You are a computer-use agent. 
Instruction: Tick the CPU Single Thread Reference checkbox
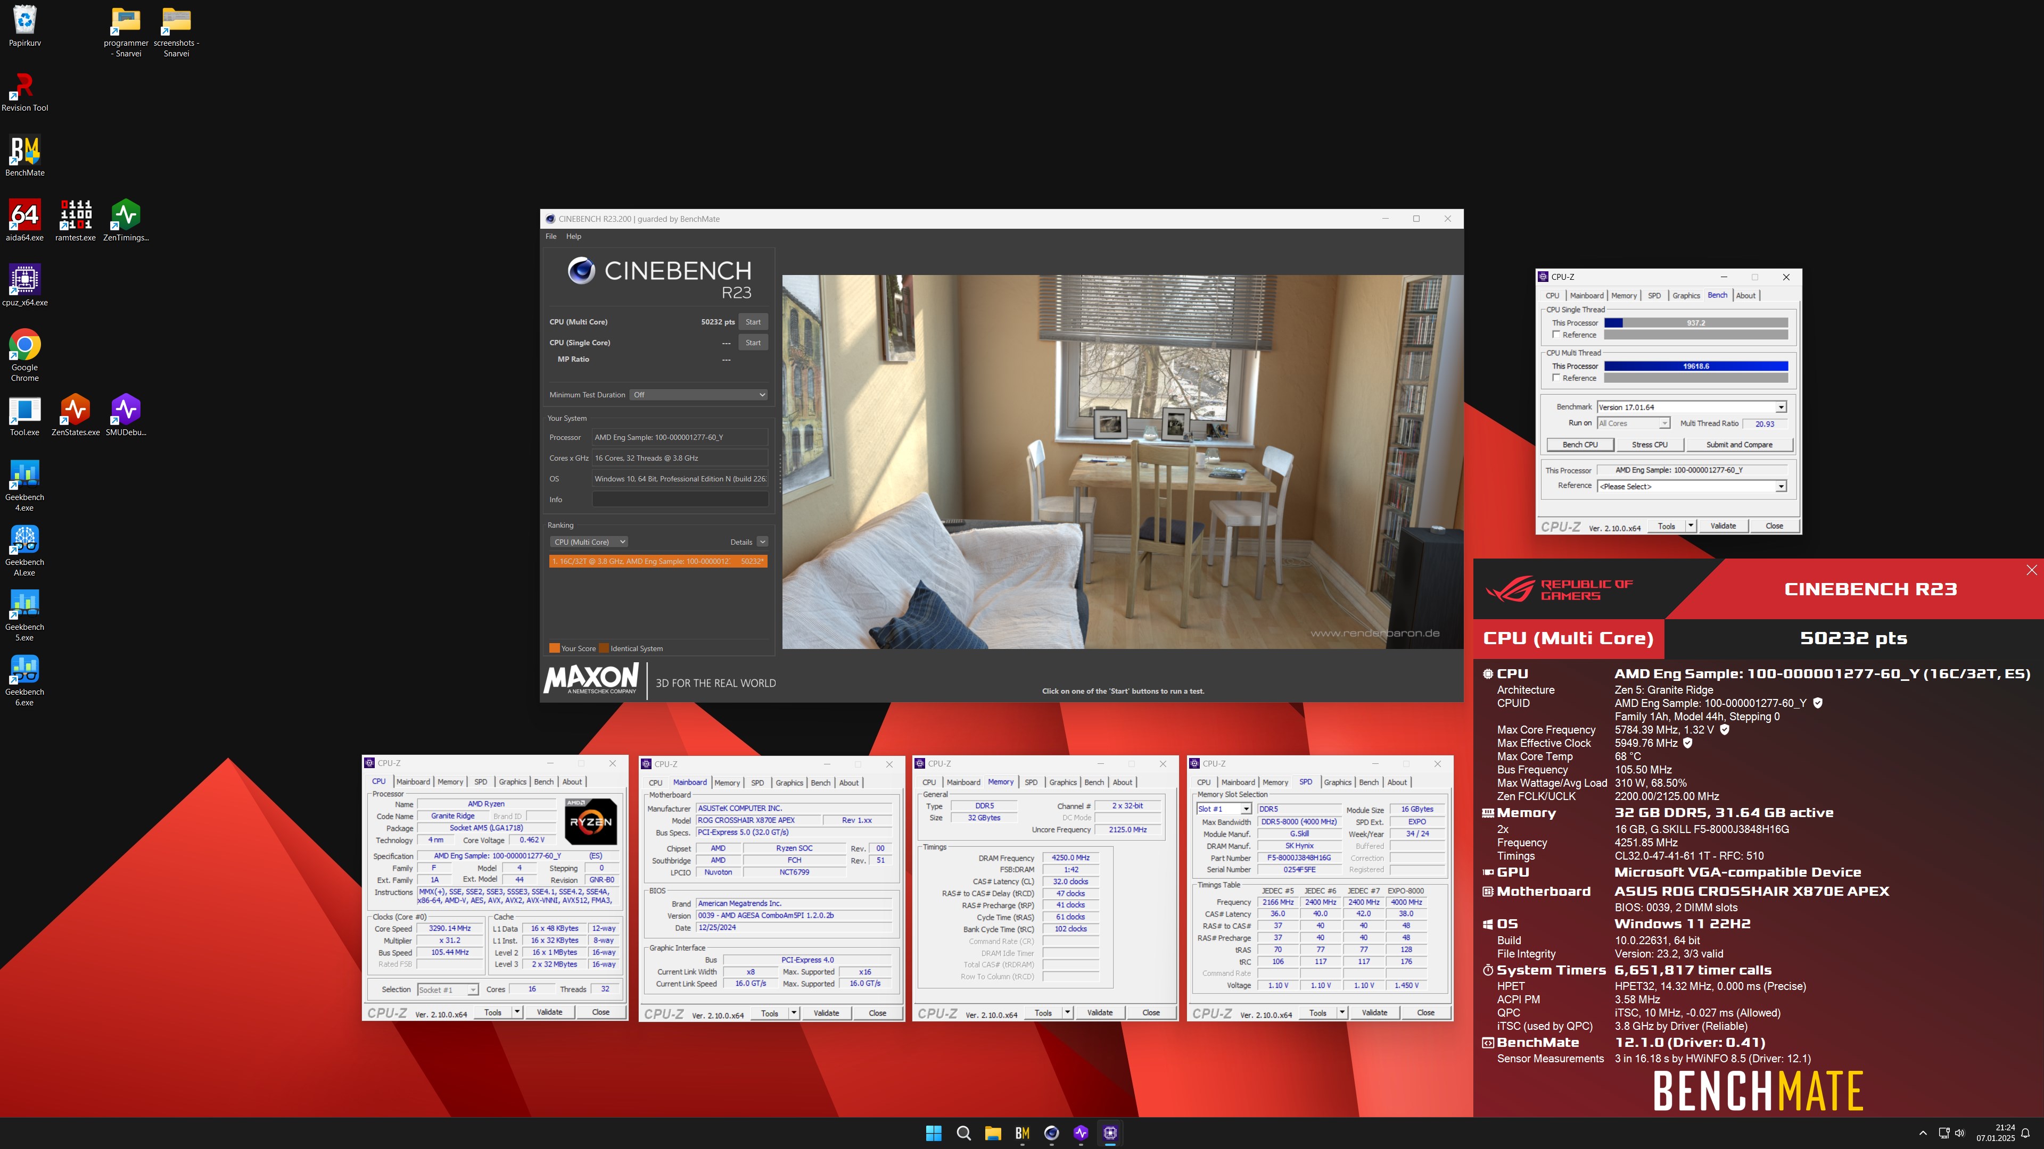[1557, 335]
